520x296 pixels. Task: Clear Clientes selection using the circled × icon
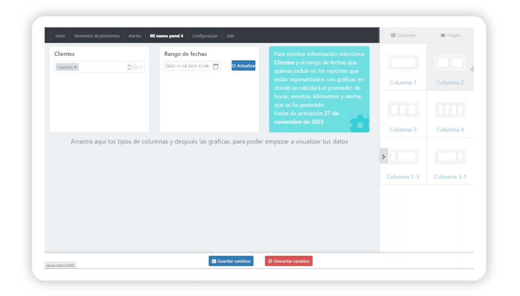pos(135,67)
